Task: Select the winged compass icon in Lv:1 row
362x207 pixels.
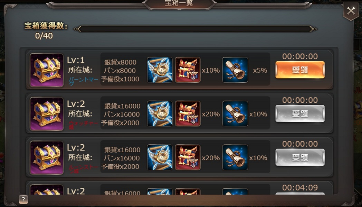Action: point(160,70)
